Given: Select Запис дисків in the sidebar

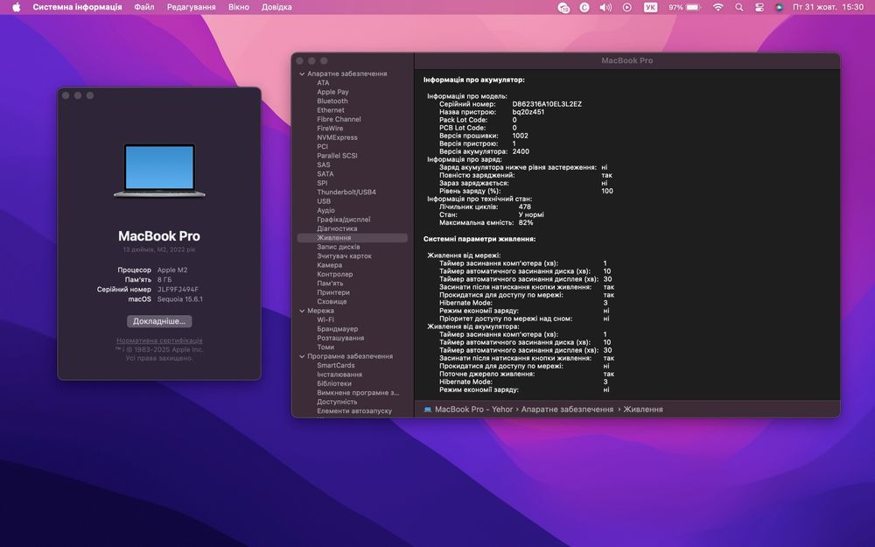Looking at the screenshot, I should click(x=338, y=247).
